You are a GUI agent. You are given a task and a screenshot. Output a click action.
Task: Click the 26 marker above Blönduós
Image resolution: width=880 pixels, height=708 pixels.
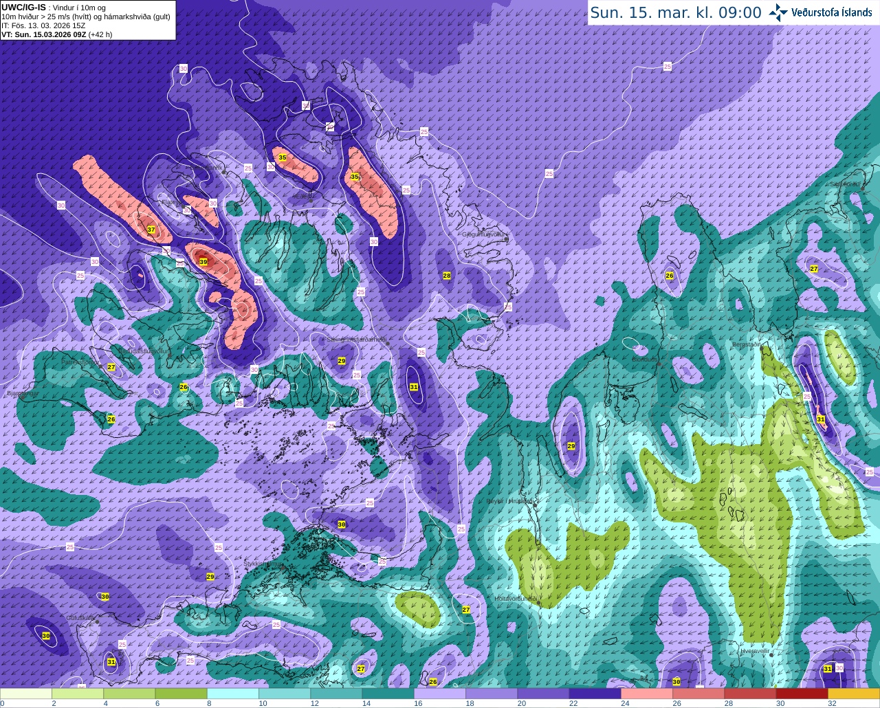point(670,276)
